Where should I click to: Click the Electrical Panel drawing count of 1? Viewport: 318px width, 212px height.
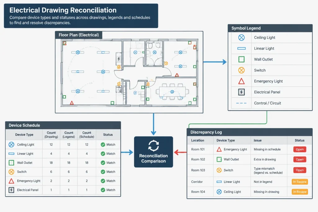51,190
